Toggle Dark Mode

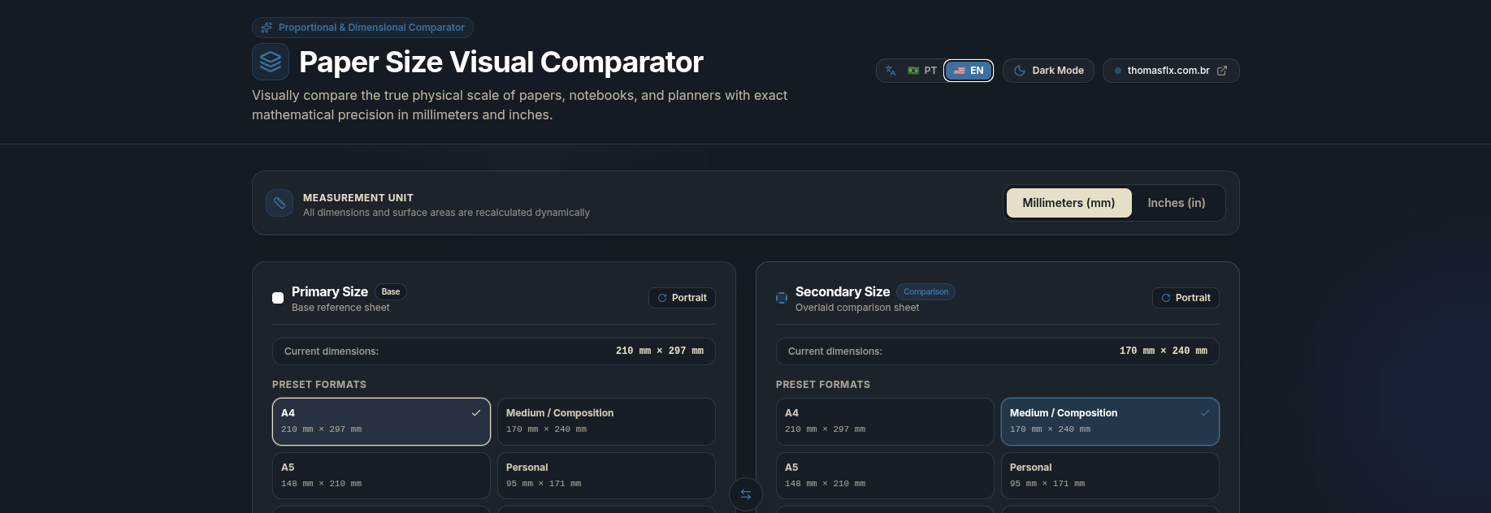1048,71
